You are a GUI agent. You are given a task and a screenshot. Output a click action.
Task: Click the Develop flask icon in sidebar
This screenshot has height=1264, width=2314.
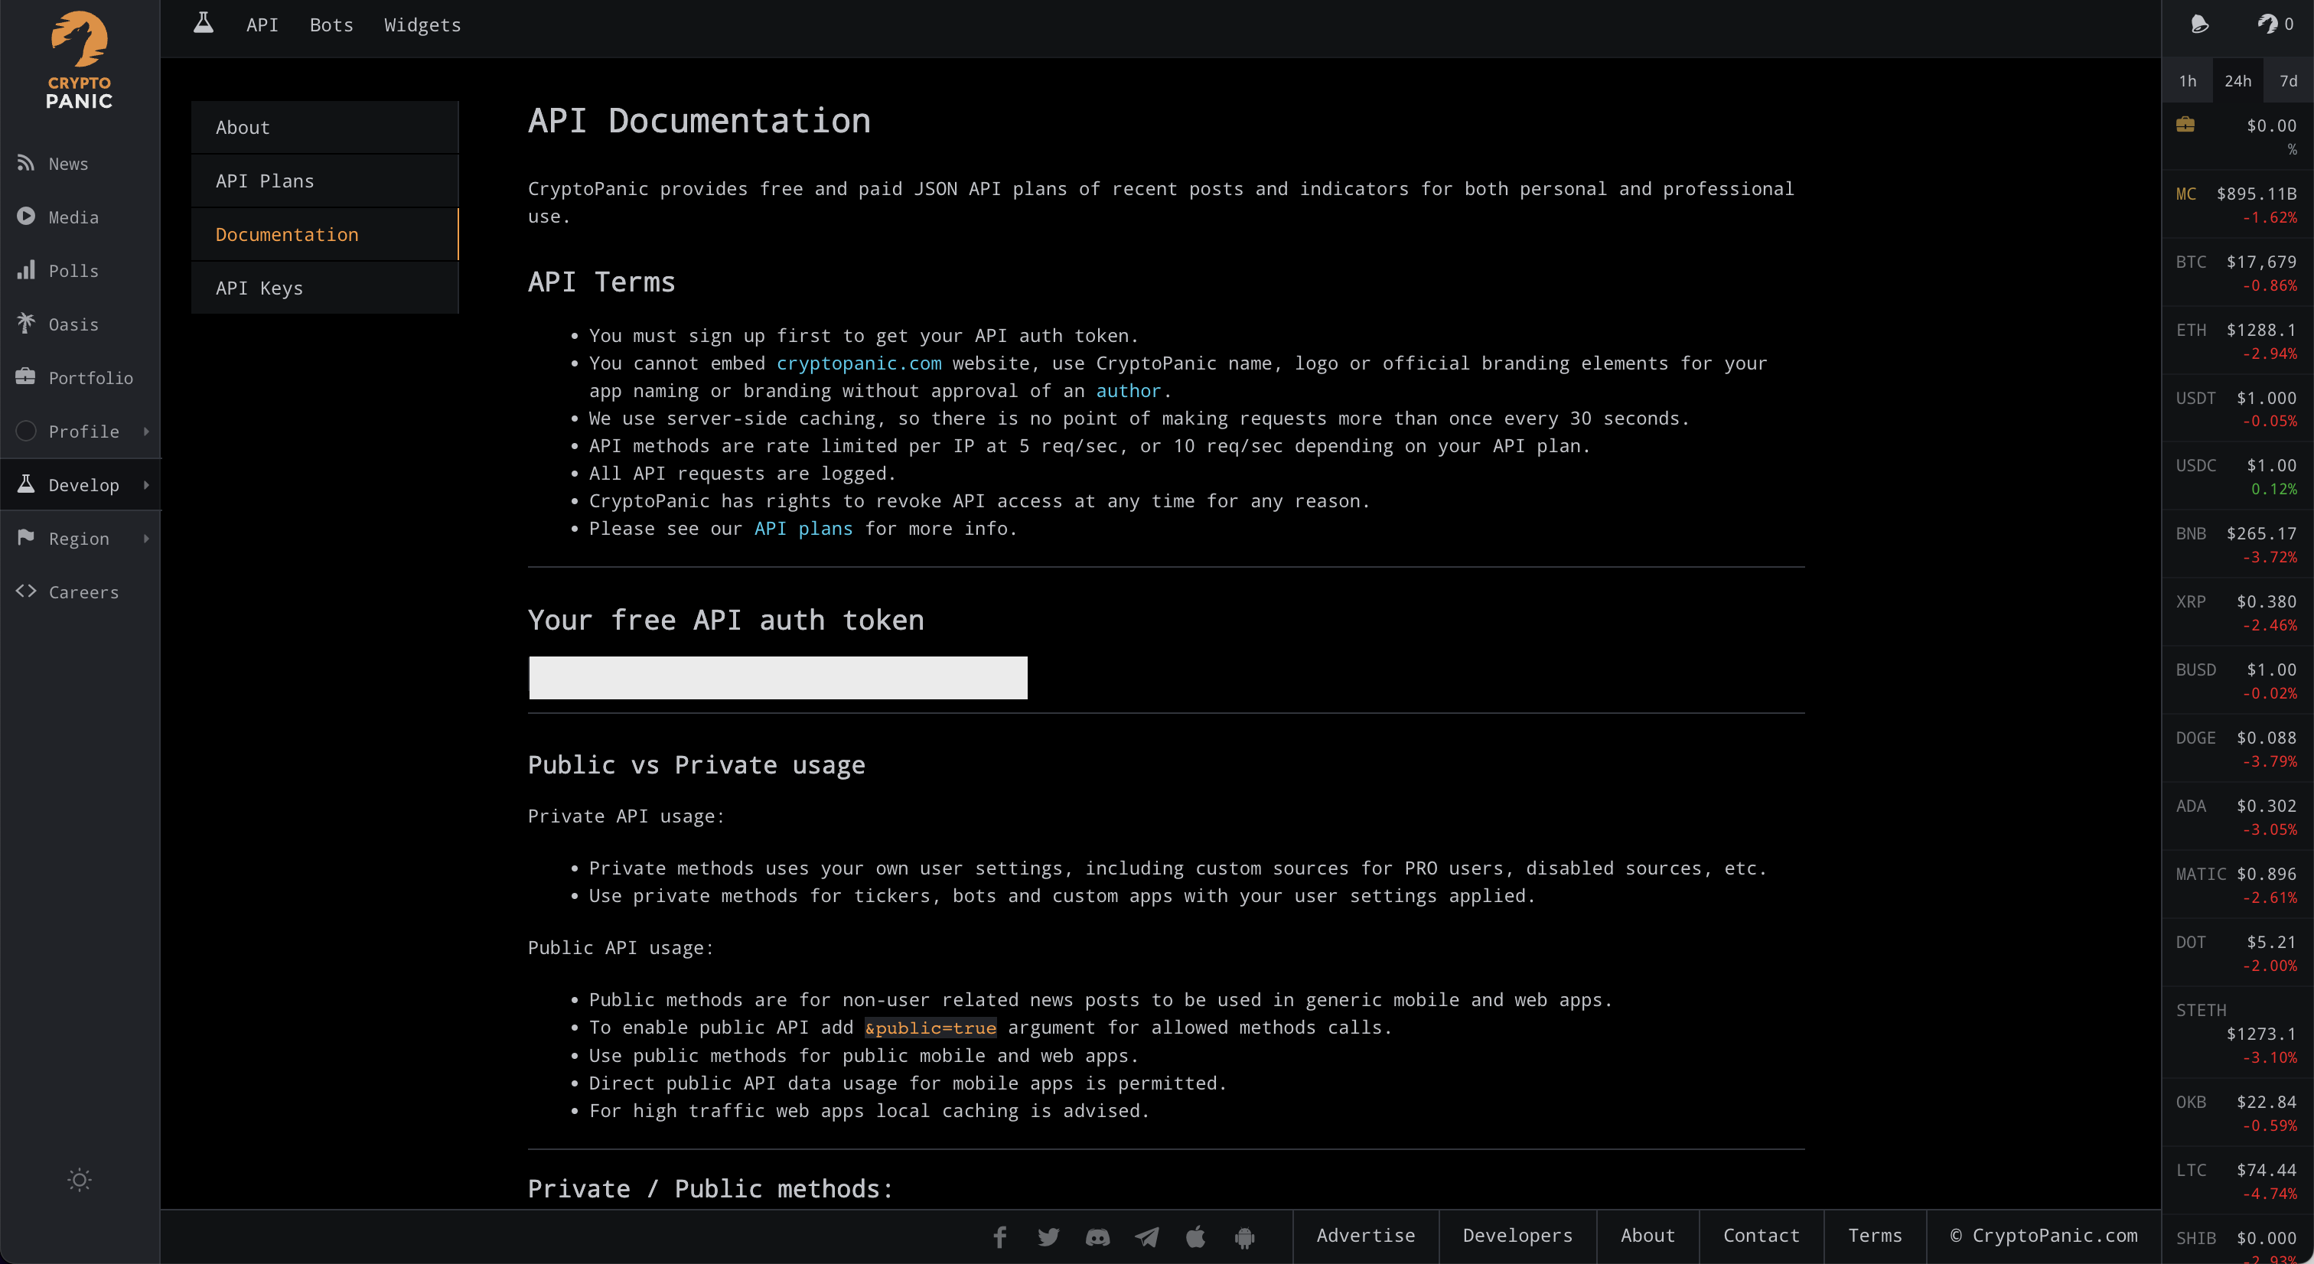26,484
